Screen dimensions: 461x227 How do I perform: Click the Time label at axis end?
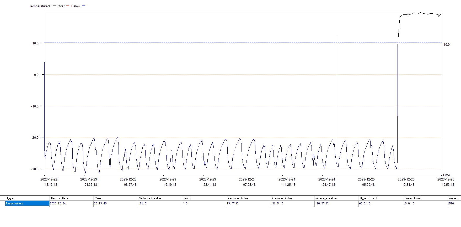(x=446, y=175)
